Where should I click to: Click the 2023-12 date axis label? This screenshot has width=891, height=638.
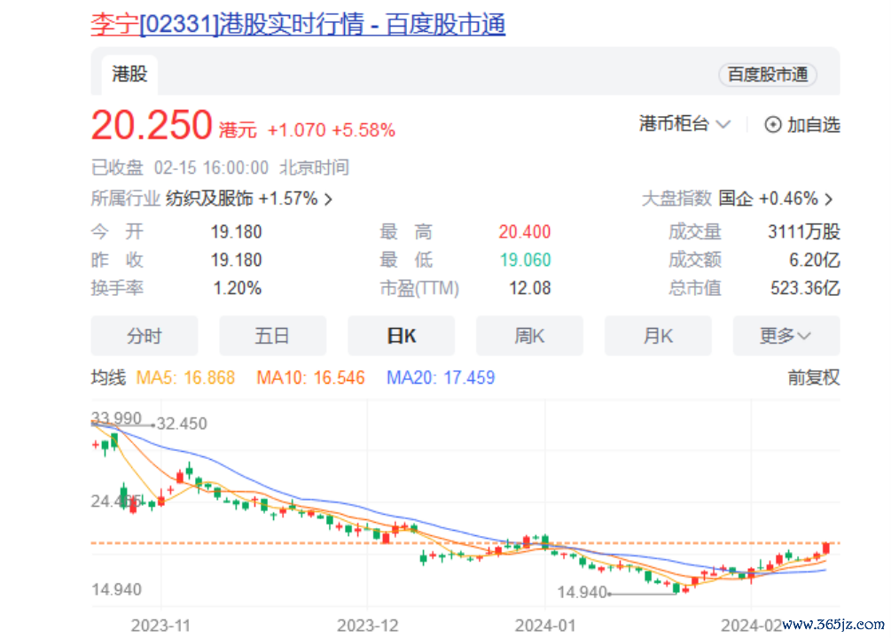click(368, 626)
